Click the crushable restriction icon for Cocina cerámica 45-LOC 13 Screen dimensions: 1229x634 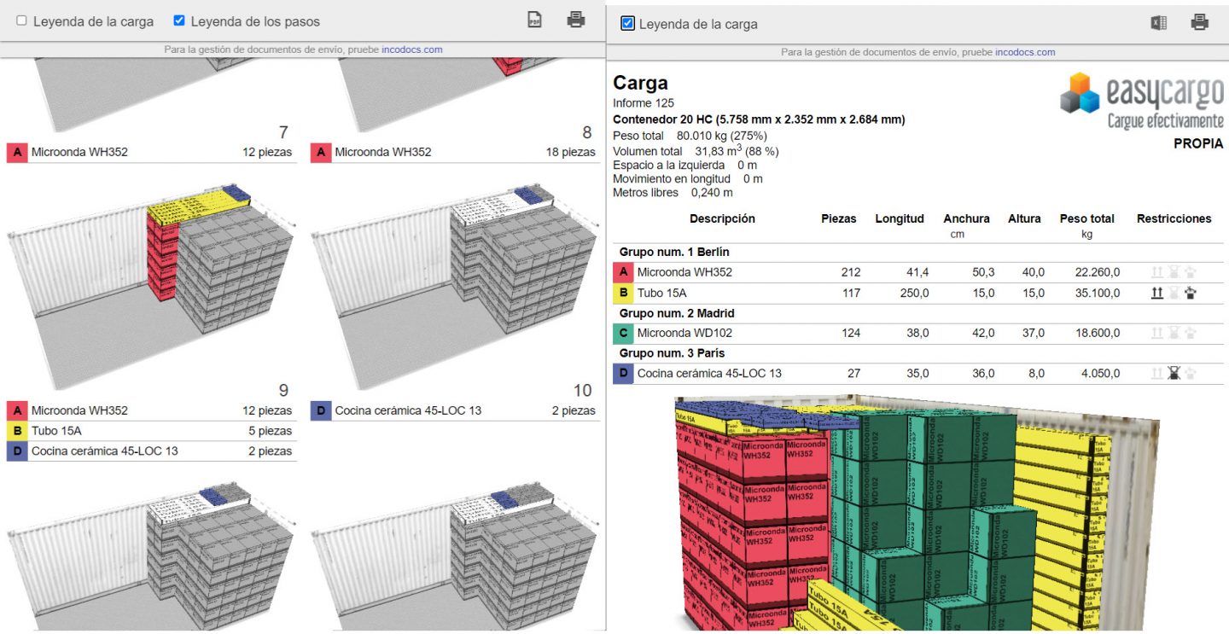pyautogui.click(x=1173, y=373)
